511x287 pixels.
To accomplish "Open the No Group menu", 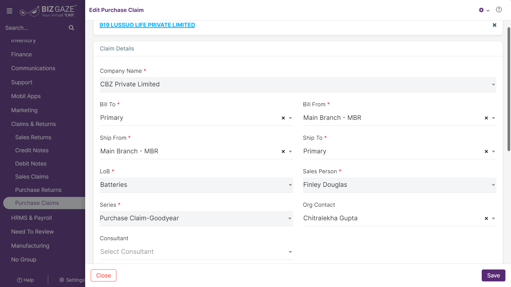I will coord(24,260).
